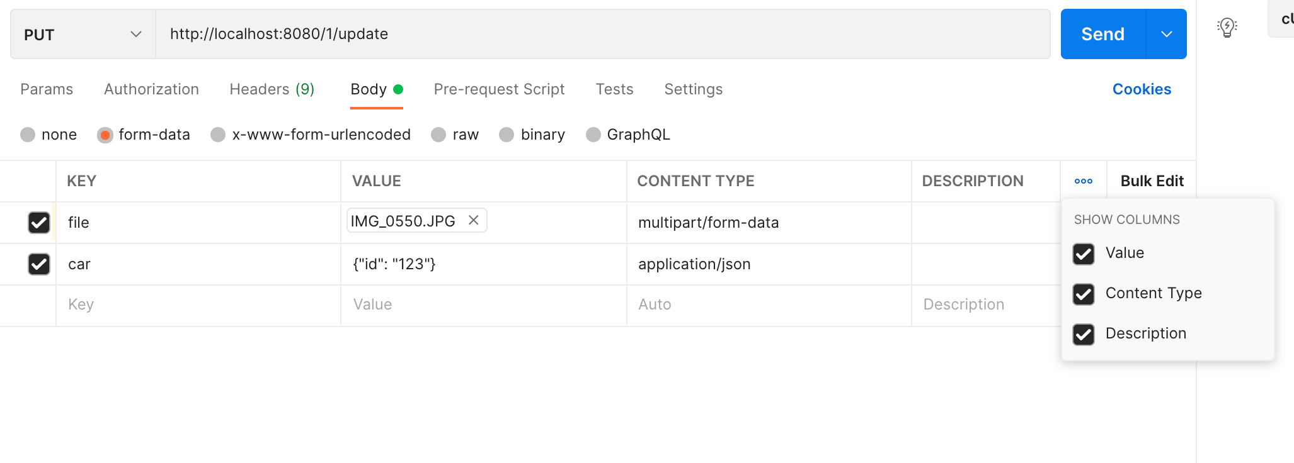The width and height of the screenshot is (1294, 463).
Task: Expand the Send button dropdown arrow
Action: pos(1167,34)
